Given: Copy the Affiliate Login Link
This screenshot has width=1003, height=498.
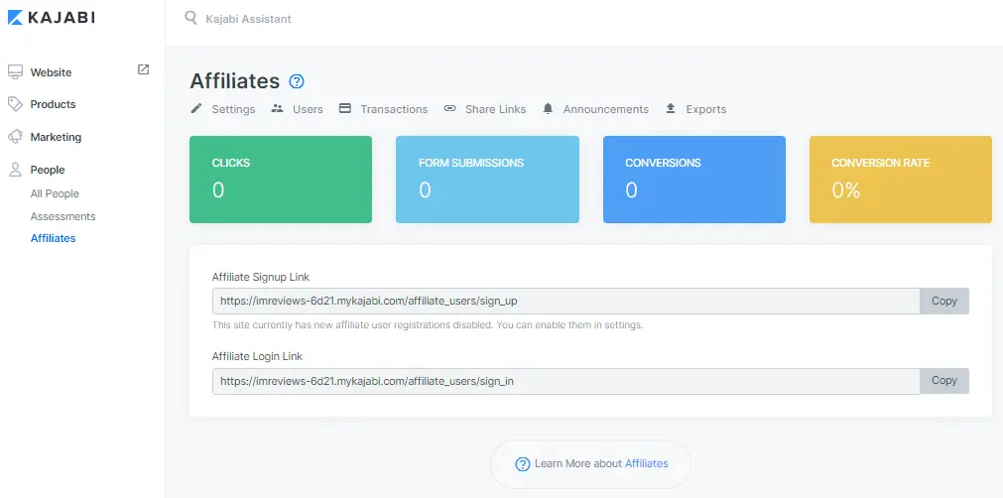Looking at the screenshot, I should click(943, 380).
